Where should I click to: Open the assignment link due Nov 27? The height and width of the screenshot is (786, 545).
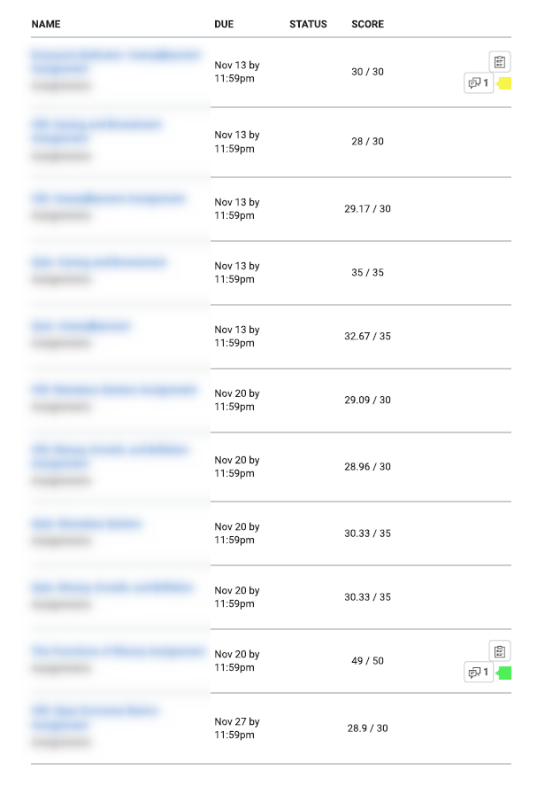tap(95, 718)
